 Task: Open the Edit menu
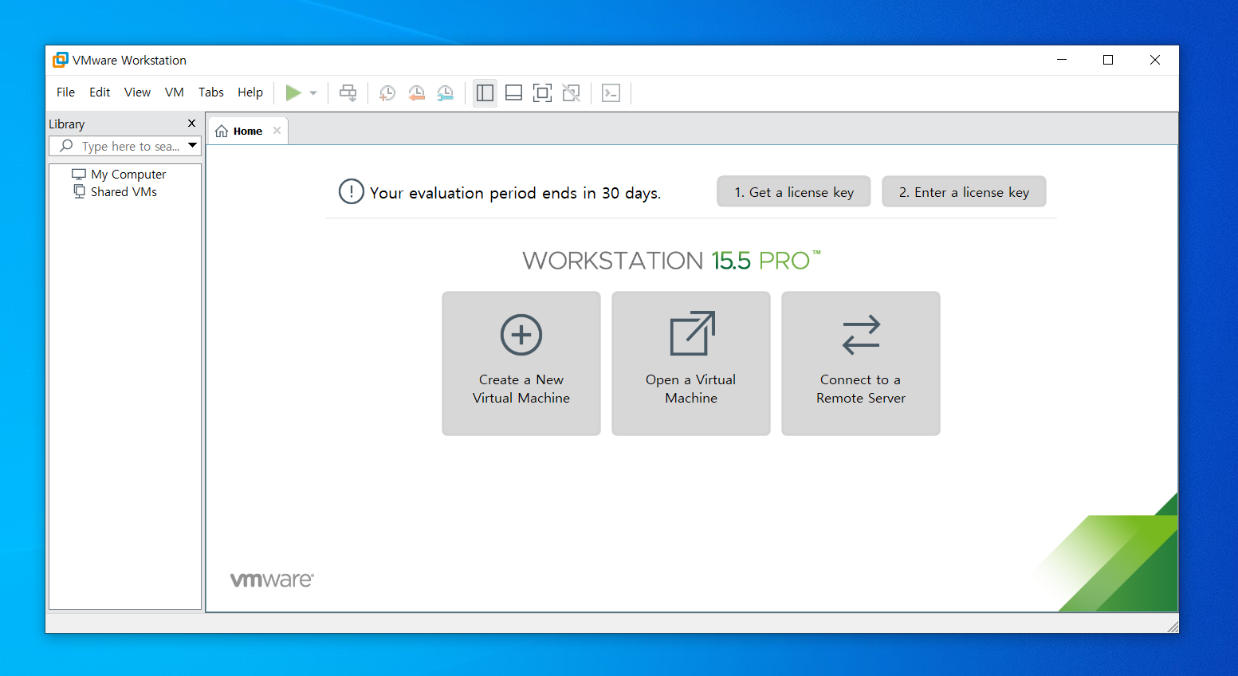click(x=100, y=92)
